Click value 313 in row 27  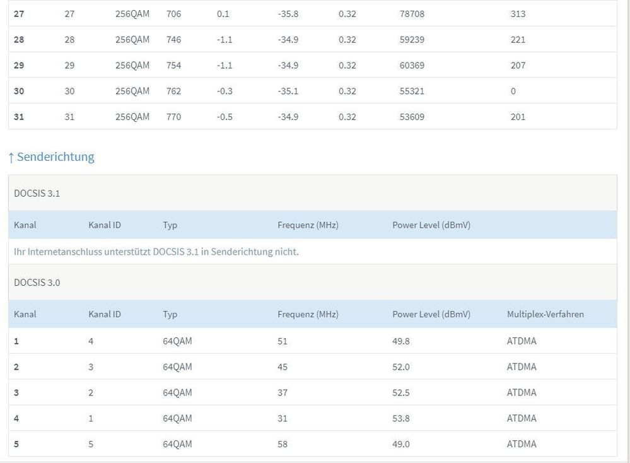pos(518,14)
